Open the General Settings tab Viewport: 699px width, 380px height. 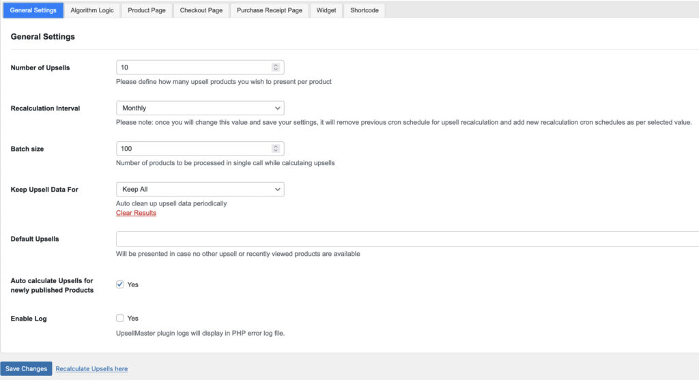tap(33, 10)
